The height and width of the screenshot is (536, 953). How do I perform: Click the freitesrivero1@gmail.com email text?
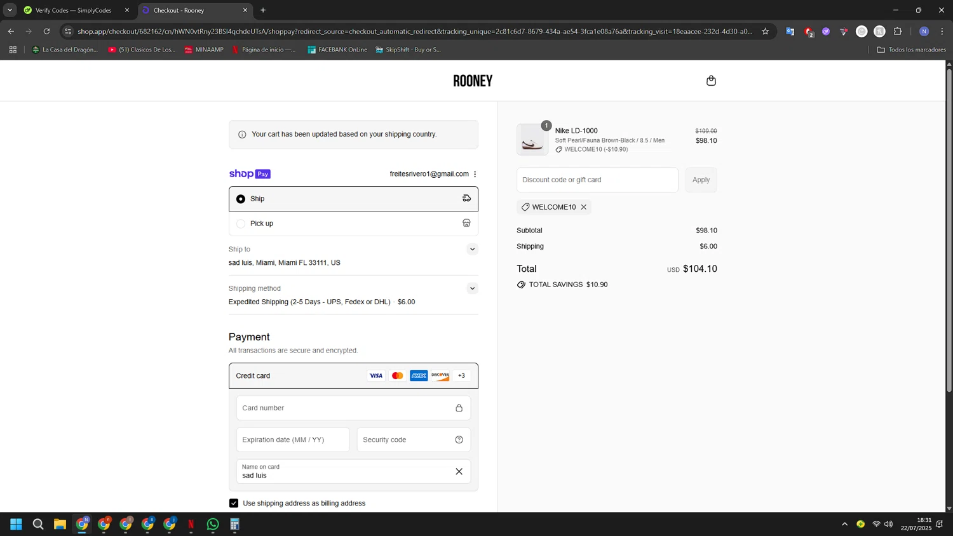pyautogui.click(x=429, y=174)
